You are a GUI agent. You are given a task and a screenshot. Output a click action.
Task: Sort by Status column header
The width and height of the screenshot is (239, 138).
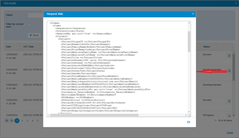(206, 47)
